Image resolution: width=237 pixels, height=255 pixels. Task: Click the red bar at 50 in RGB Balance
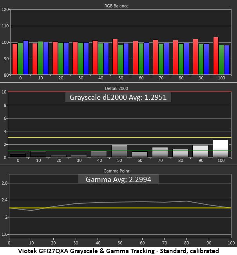115,57
